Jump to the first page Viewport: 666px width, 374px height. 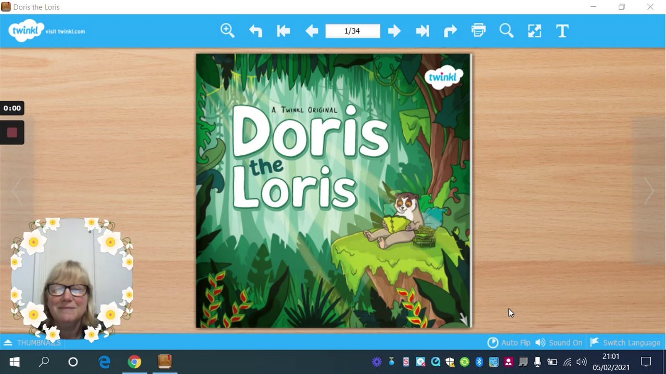(284, 31)
